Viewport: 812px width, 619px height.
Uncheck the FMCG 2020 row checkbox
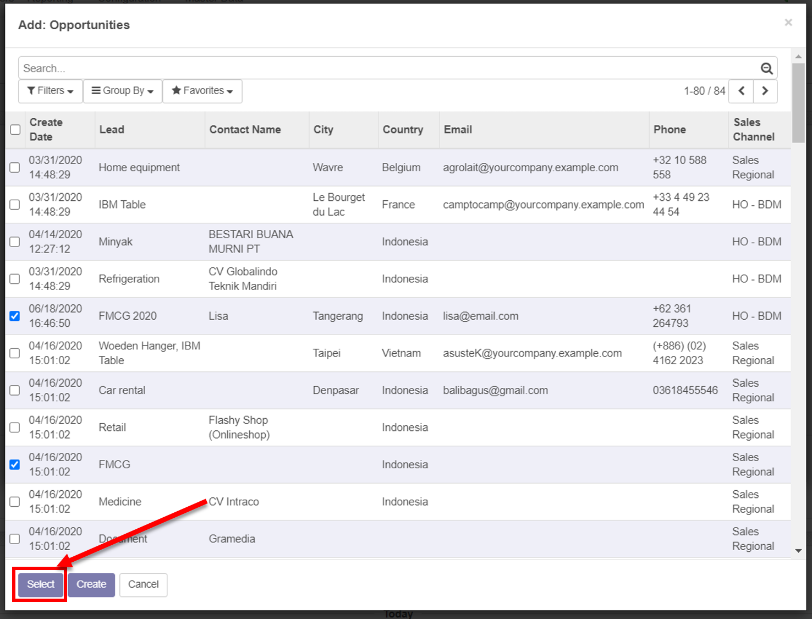click(15, 316)
